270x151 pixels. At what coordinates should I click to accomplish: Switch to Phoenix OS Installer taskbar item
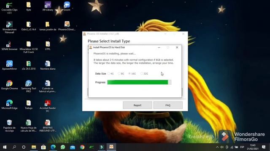pyautogui.click(x=111, y=147)
